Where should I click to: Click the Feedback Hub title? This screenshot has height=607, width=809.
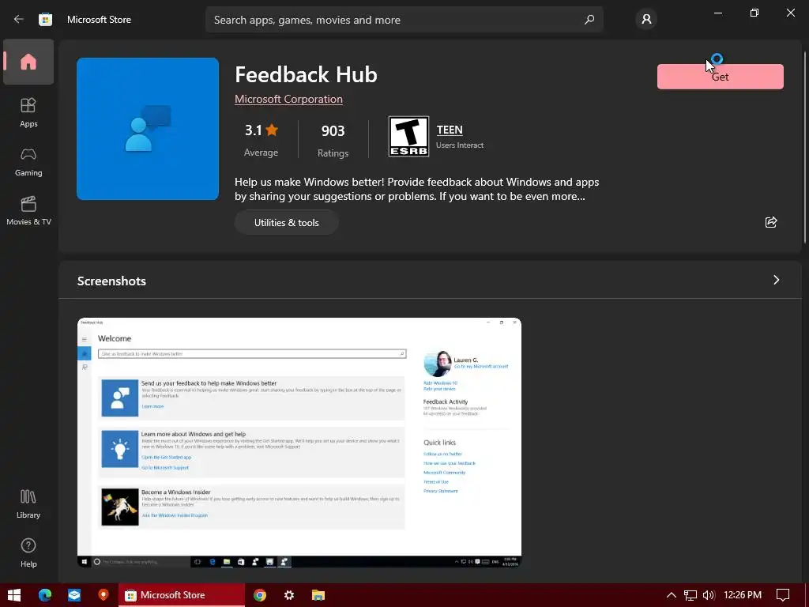(306, 74)
